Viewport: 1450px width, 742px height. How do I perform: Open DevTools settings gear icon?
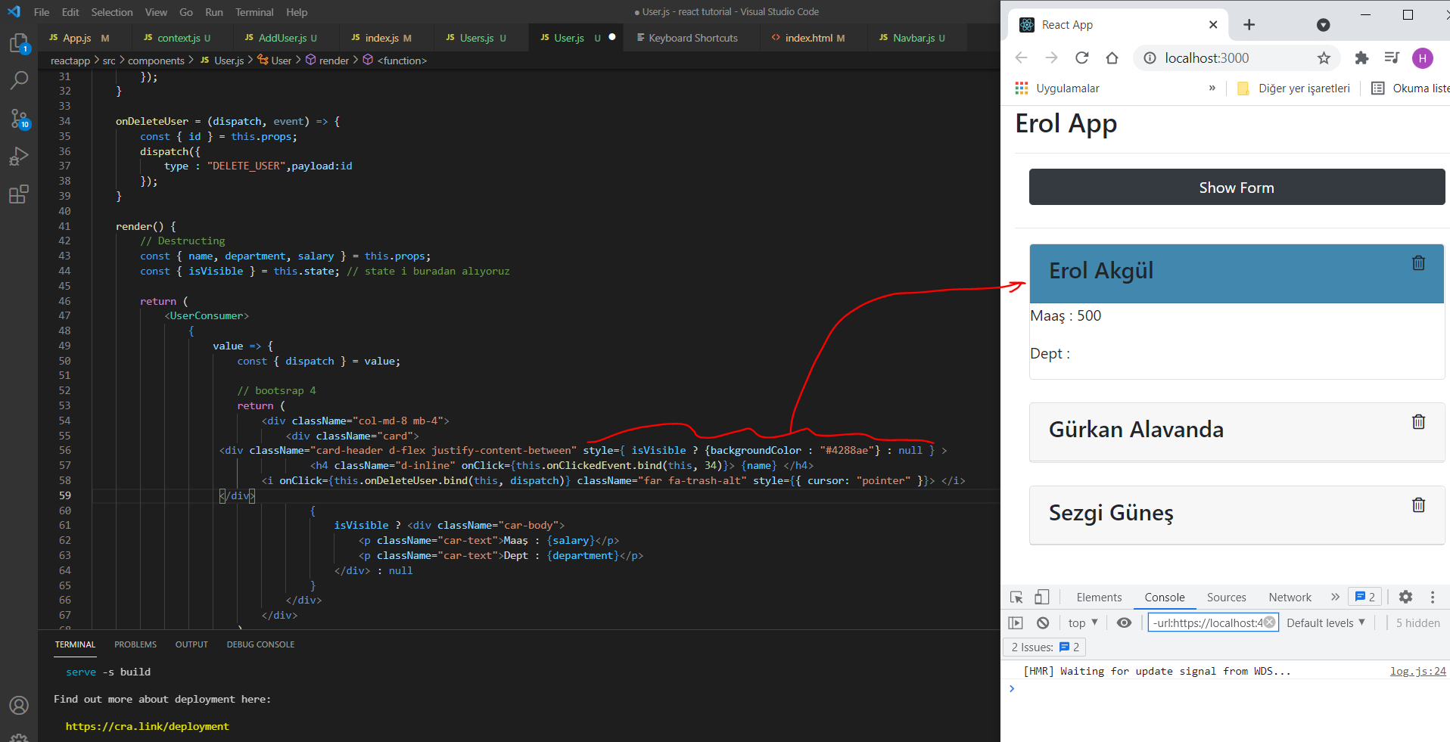point(1405,597)
